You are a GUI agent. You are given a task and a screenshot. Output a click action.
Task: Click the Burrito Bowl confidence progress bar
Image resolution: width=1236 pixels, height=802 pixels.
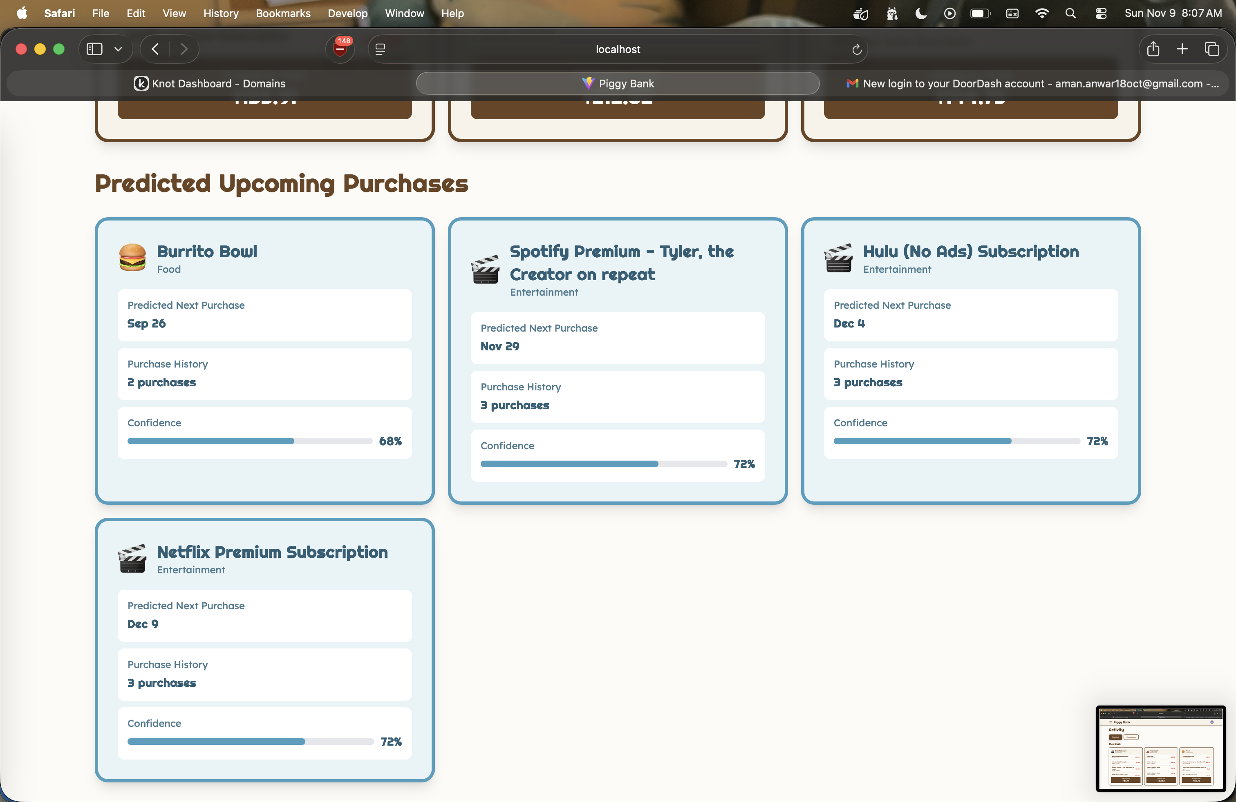point(249,441)
